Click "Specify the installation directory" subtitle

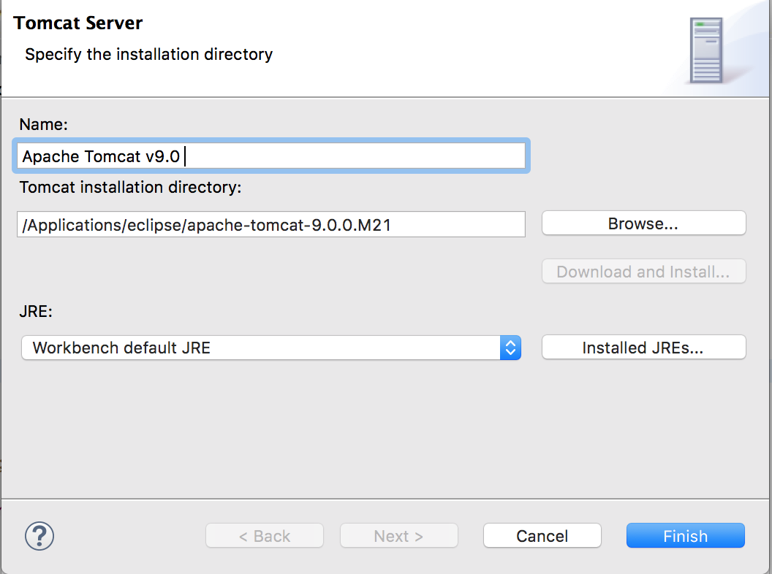[x=148, y=54]
